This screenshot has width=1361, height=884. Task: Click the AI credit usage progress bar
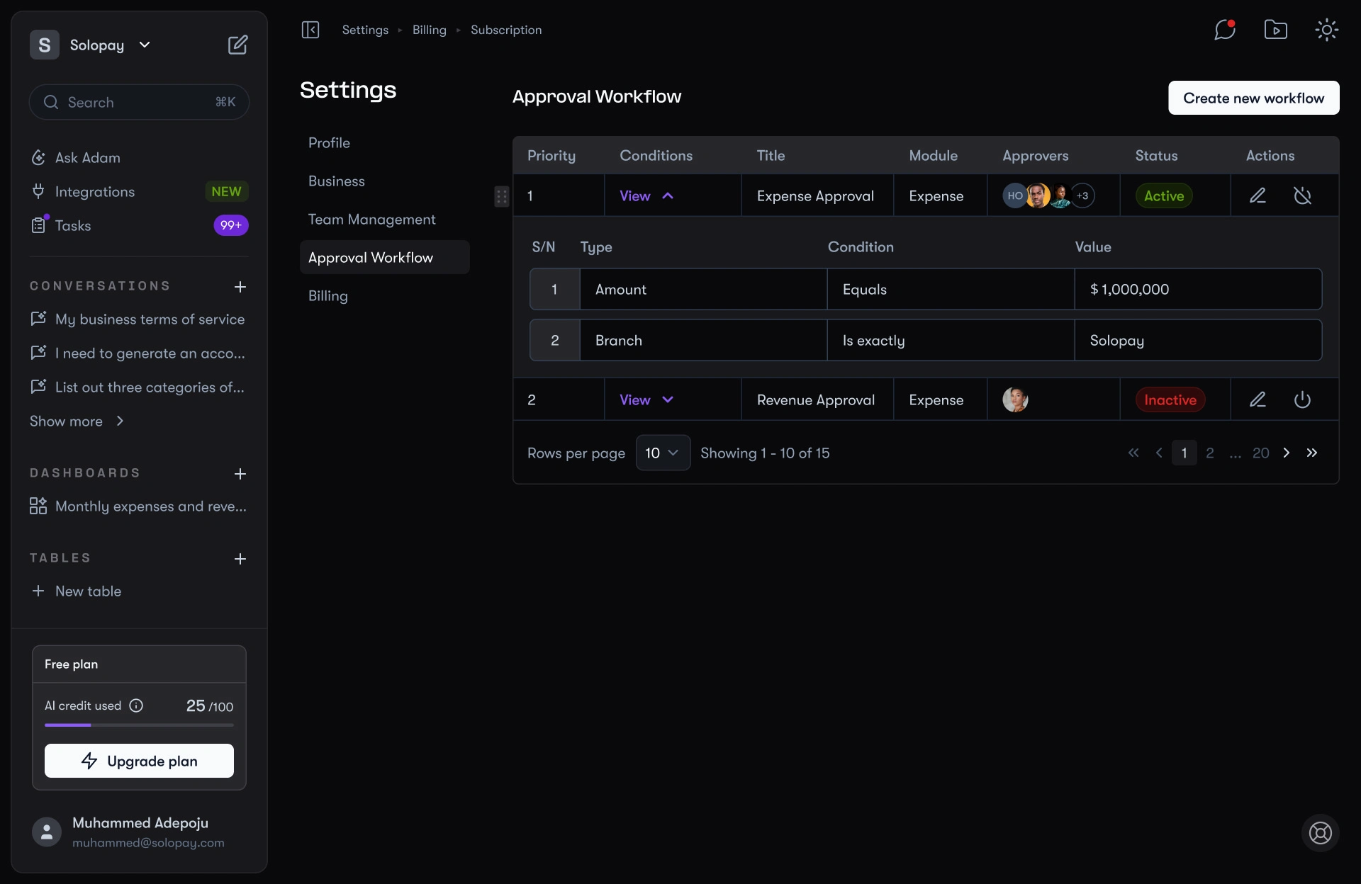point(139,725)
